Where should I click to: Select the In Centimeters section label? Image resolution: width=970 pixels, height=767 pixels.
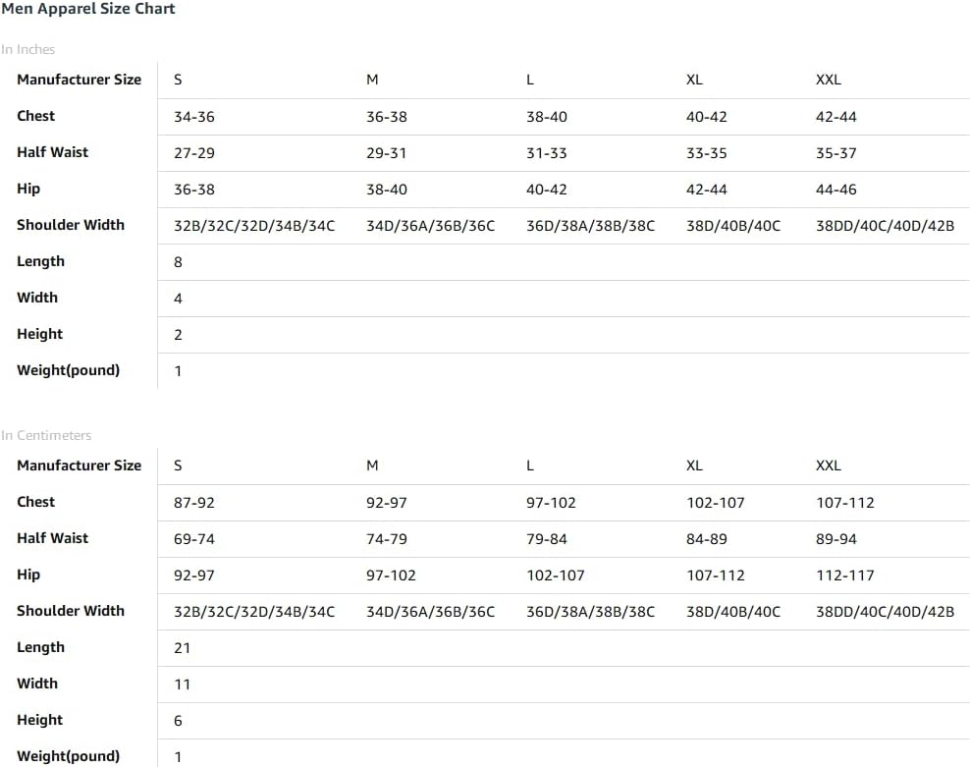point(46,435)
